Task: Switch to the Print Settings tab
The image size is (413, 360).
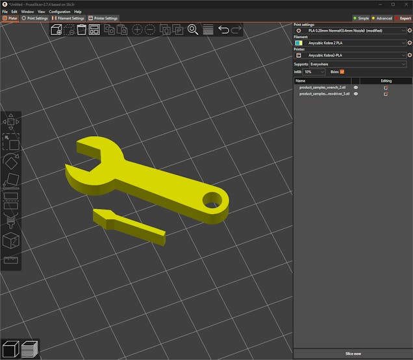Action: point(35,18)
